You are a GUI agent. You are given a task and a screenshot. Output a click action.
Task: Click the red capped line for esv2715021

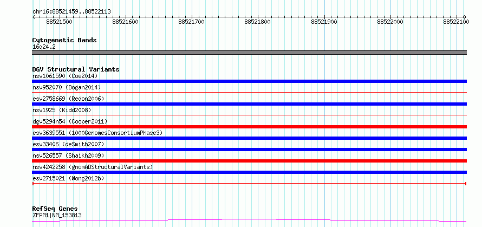pos(249,184)
